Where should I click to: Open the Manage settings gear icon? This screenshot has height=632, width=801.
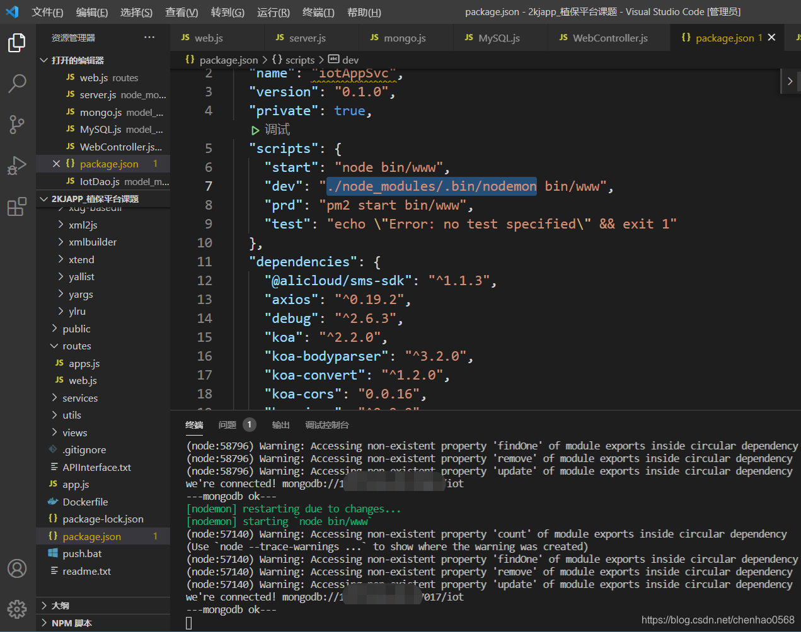(x=17, y=609)
